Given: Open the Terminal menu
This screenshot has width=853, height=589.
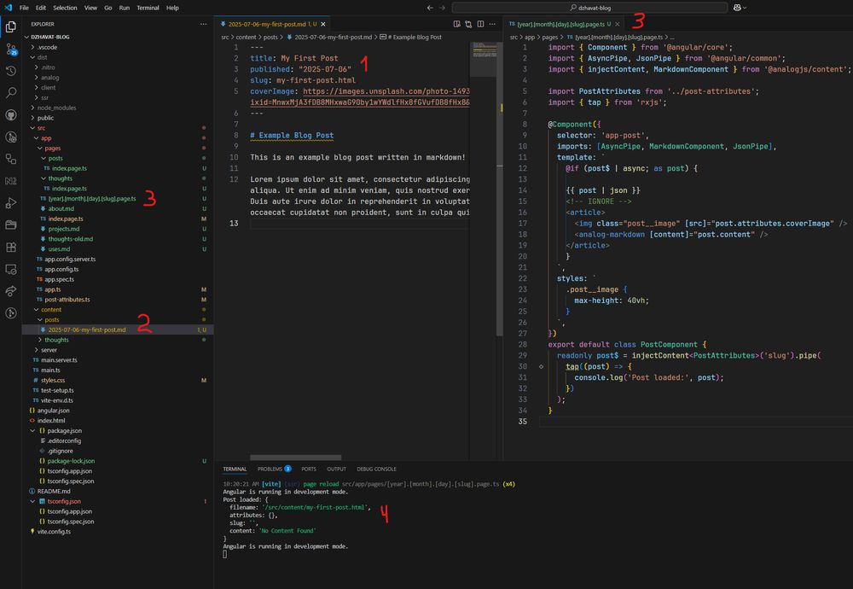Looking at the screenshot, I should coord(148,8).
